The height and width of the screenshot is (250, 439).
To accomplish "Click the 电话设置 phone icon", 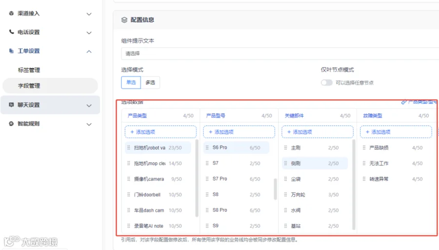I will (11, 32).
